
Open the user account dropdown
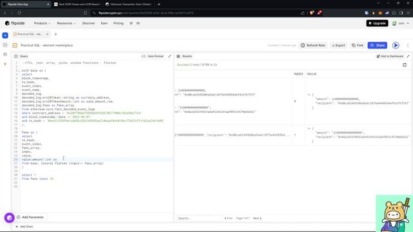pyautogui.click(x=401, y=23)
